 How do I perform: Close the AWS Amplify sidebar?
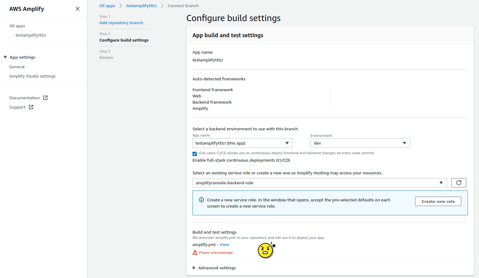(x=78, y=9)
